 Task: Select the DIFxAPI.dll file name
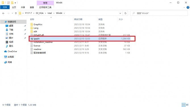point(39,35)
